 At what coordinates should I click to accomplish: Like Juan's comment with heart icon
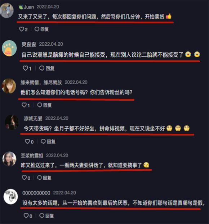[22, 29]
